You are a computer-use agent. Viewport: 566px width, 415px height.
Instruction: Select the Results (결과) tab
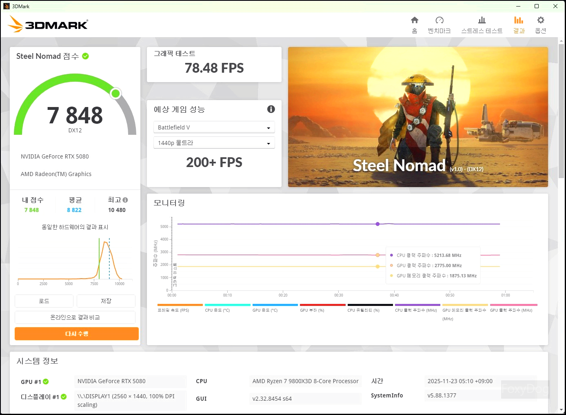[x=519, y=25]
